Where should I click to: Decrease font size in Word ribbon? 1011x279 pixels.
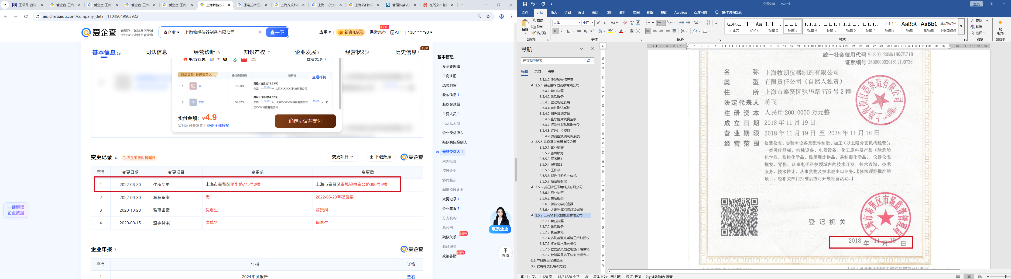(x=605, y=23)
